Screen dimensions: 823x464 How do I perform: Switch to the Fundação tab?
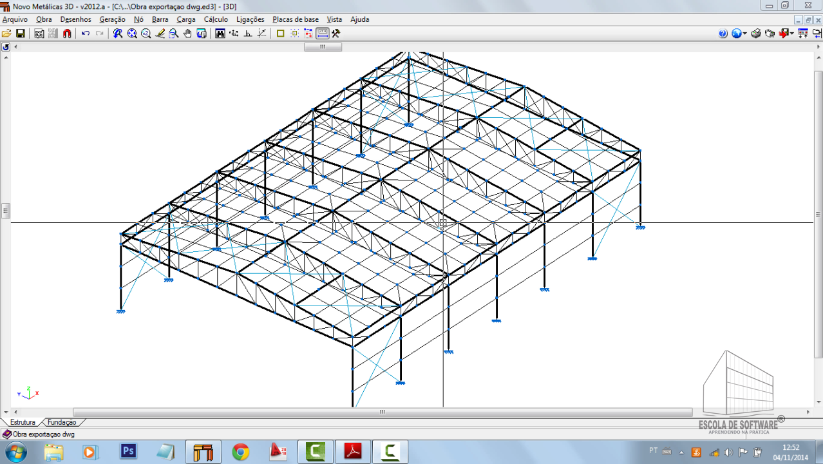click(x=62, y=422)
